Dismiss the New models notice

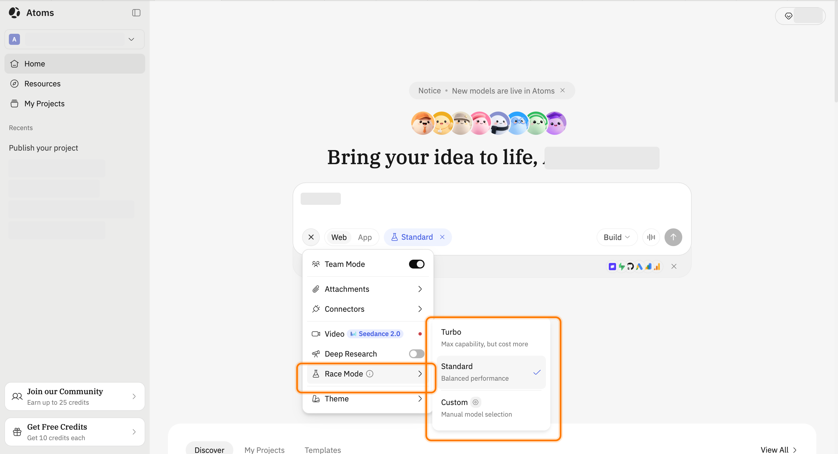click(x=563, y=90)
